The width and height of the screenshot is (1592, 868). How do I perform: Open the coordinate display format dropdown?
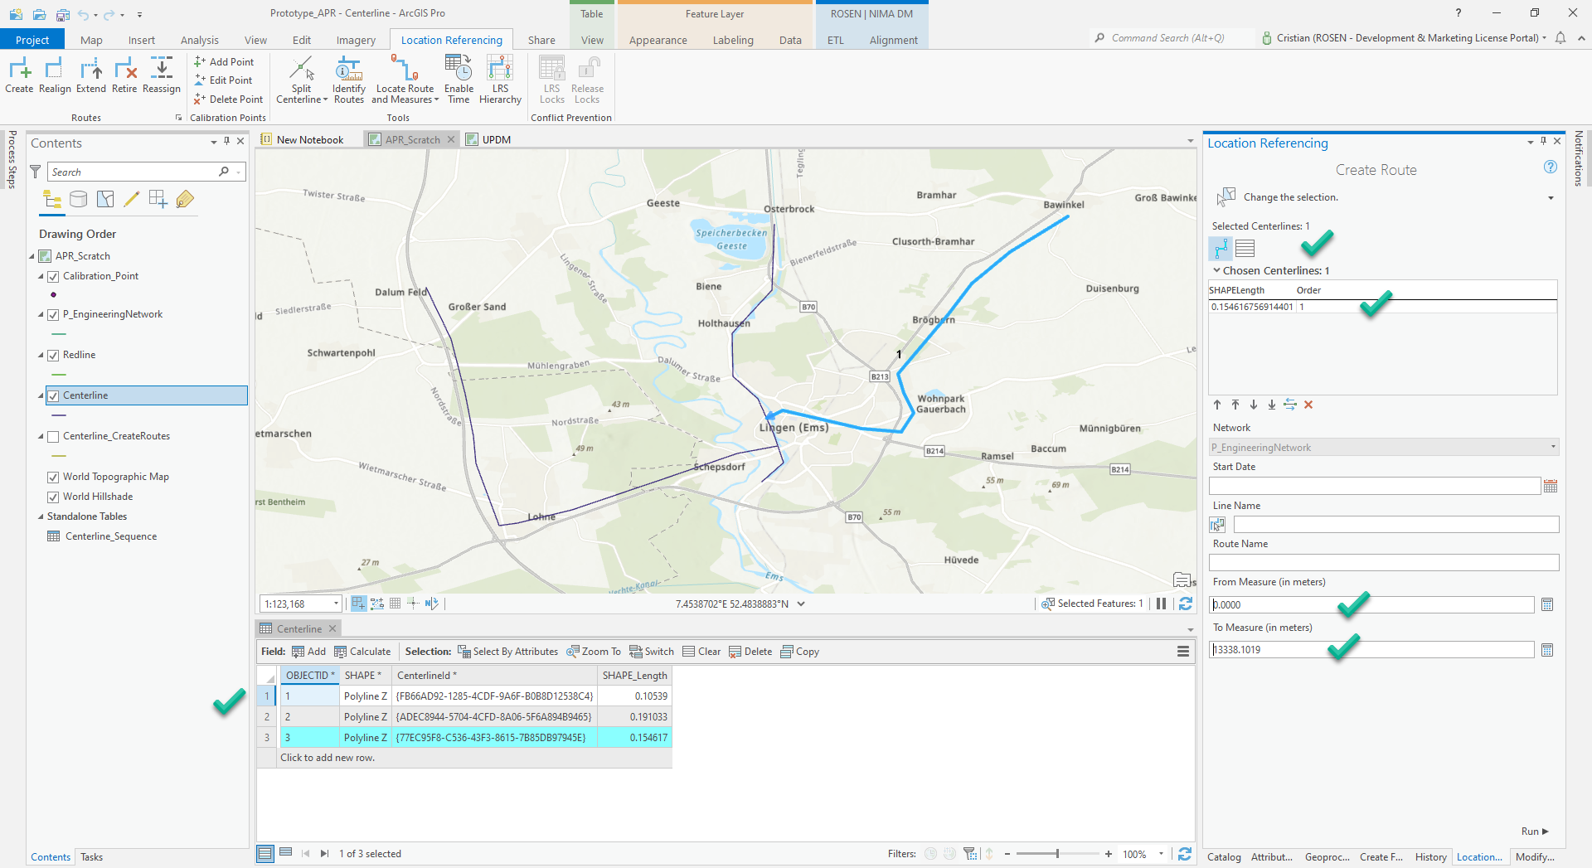tap(801, 604)
